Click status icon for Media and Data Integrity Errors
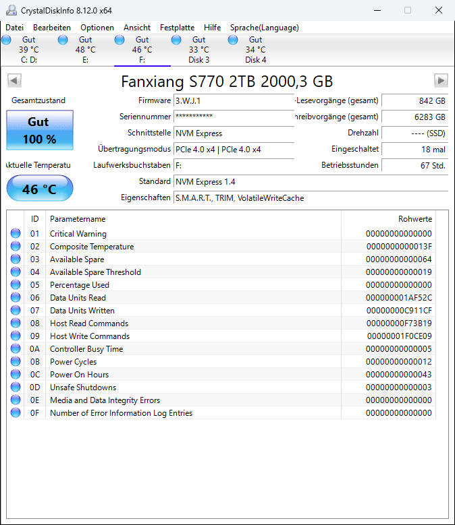The height and width of the screenshot is (525, 455). [16, 400]
